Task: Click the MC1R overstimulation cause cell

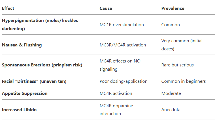Action: click(122, 25)
